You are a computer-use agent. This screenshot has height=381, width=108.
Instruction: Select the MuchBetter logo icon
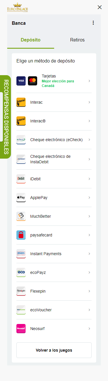(21, 216)
